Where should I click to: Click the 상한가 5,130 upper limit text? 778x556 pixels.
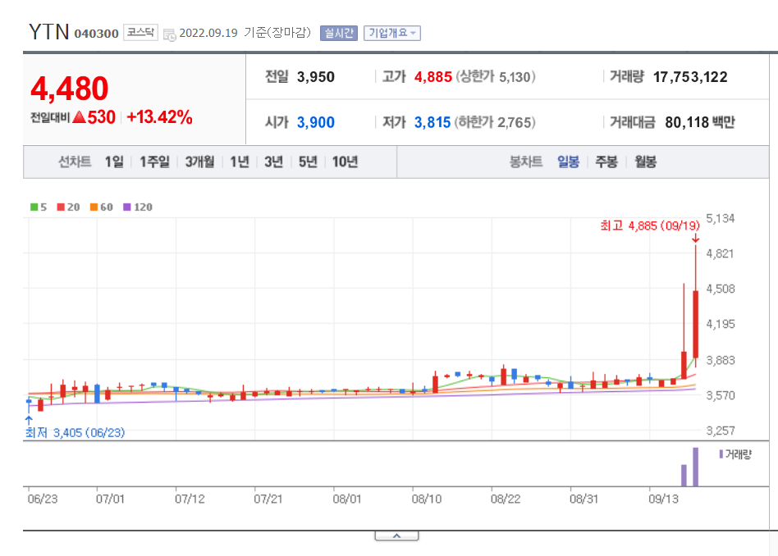point(496,77)
